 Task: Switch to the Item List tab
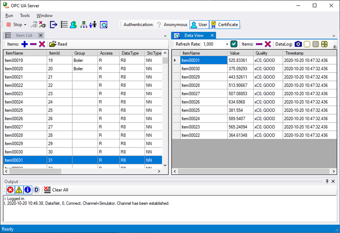tap(24, 35)
